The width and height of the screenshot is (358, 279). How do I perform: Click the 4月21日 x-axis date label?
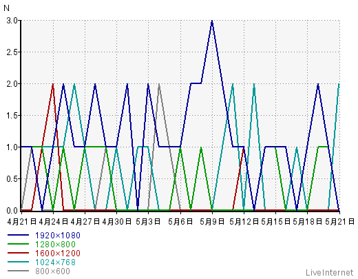coord(22,222)
